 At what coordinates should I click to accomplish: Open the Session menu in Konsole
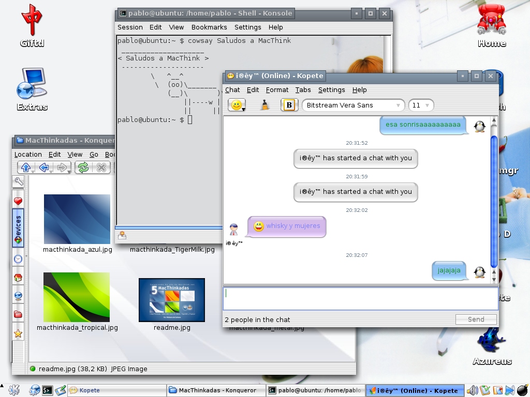pyautogui.click(x=130, y=27)
